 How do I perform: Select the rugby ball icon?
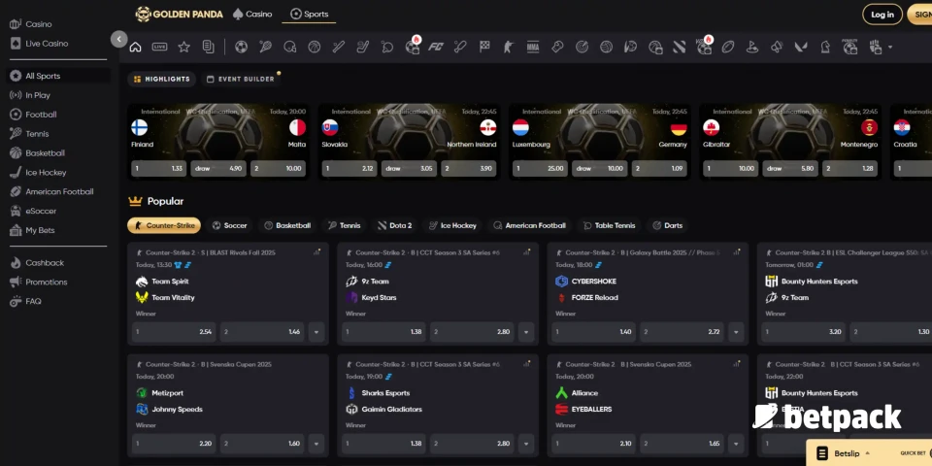pos(728,47)
